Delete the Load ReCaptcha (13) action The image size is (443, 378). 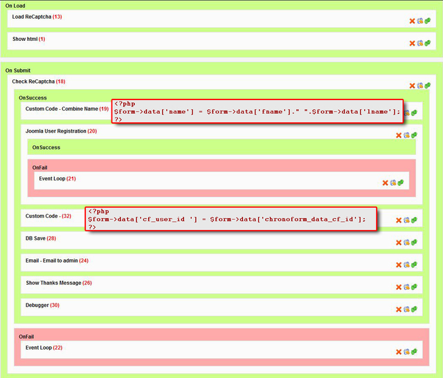coord(413,21)
